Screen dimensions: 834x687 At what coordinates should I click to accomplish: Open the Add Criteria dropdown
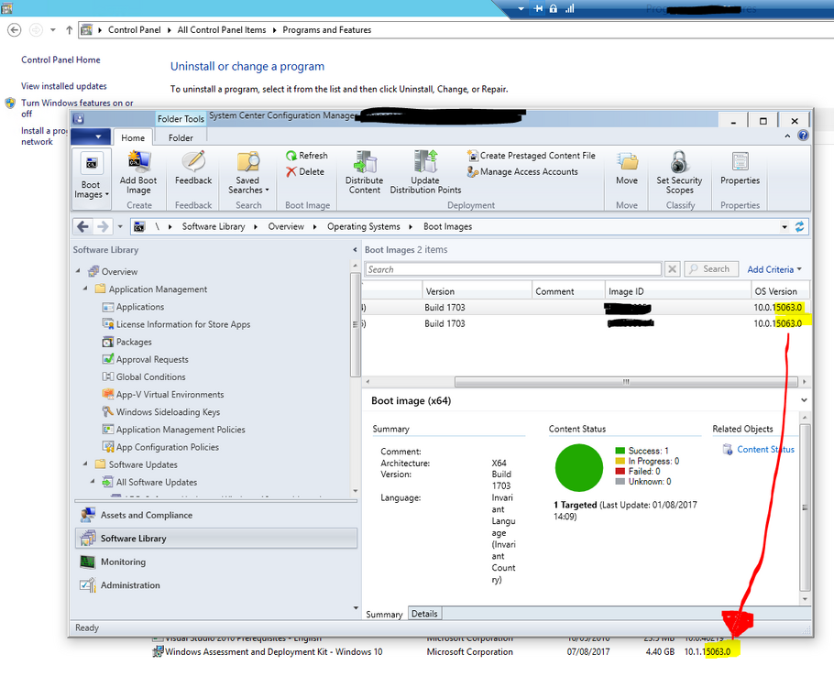[x=774, y=269]
